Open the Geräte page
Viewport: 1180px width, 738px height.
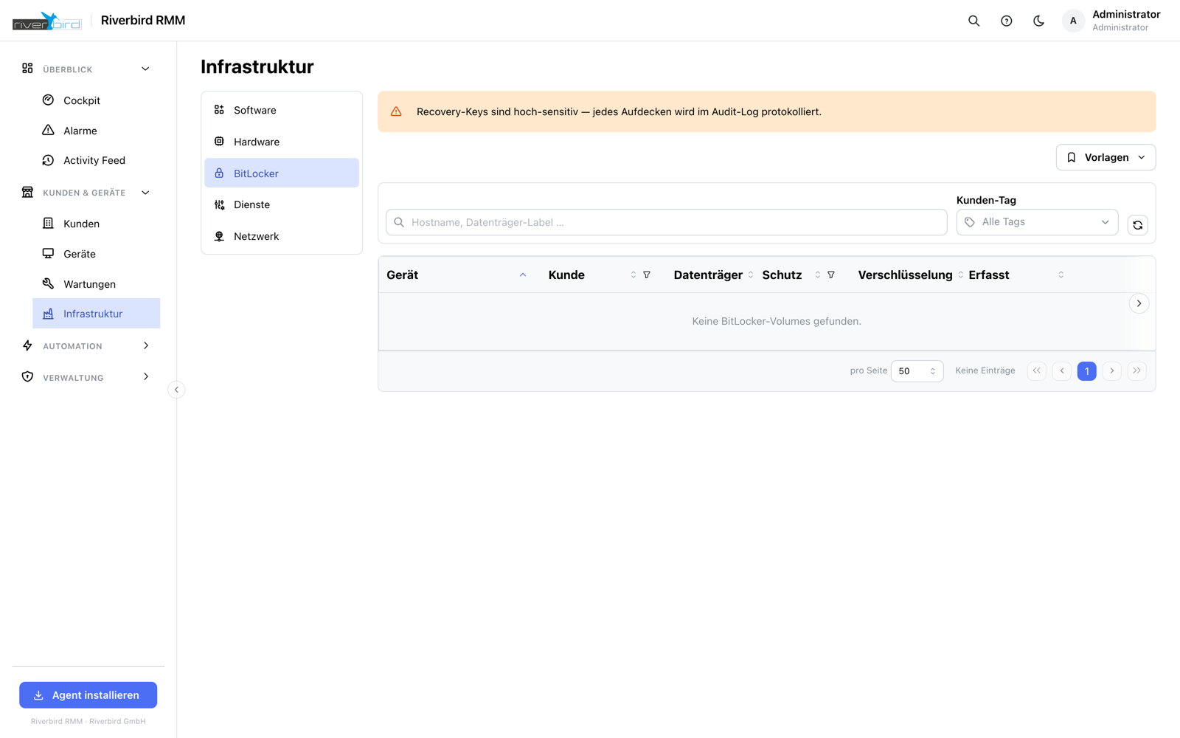[x=96, y=254]
